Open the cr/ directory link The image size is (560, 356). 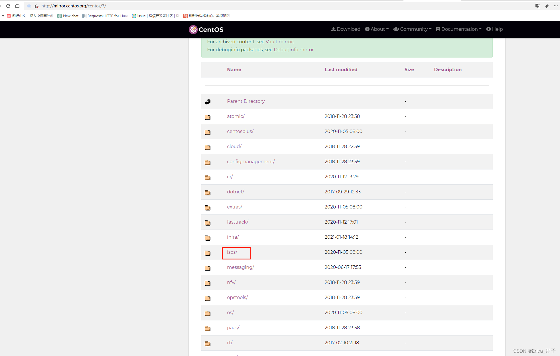tap(230, 177)
